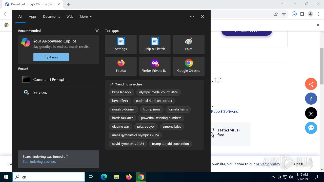Launch Google Chrome from Top apps
This screenshot has width=324, height=182.
pos(189,66)
